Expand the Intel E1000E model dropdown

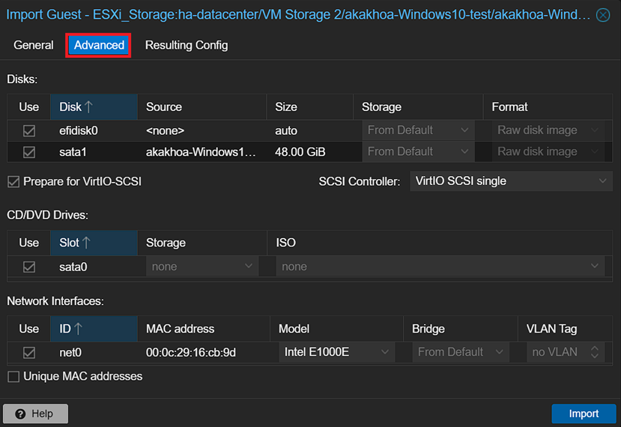coord(336,352)
